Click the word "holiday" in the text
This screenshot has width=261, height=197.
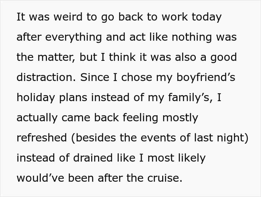click(34, 97)
